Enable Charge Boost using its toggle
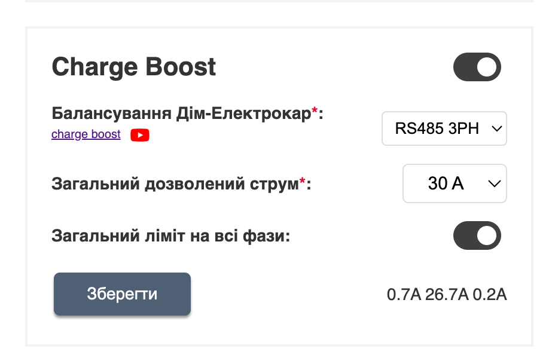Image resolution: width=549 pixels, height=361 pixels. click(477, 66)
